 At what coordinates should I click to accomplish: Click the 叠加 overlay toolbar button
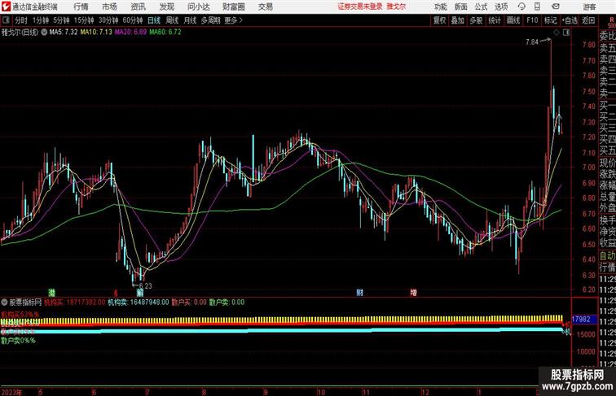pos(458,20)
